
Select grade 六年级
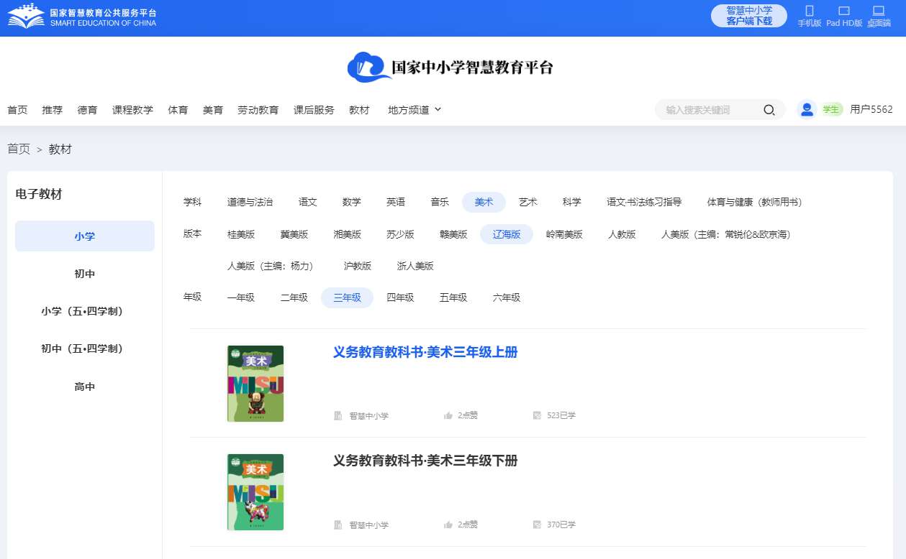[x=507, y=297]
